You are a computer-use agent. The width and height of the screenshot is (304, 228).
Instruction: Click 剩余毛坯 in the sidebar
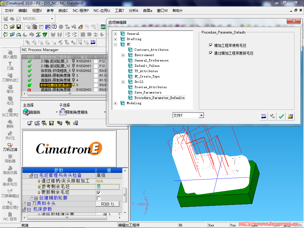coord(10,182)
